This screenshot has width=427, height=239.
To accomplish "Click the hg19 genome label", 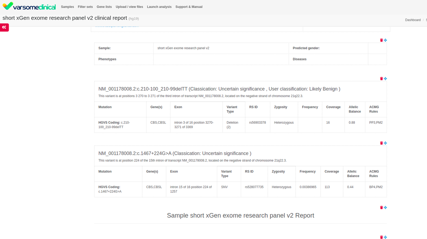I will click(134, 19).
